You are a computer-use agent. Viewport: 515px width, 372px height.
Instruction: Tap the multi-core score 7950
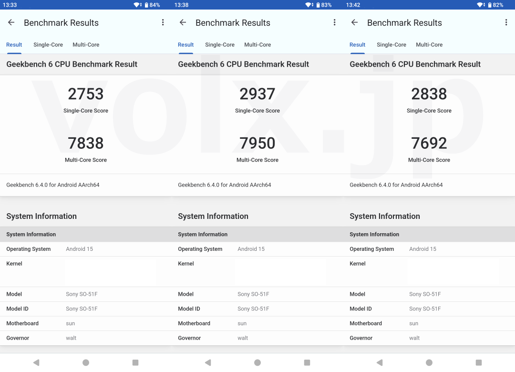(x=257, y=143)
